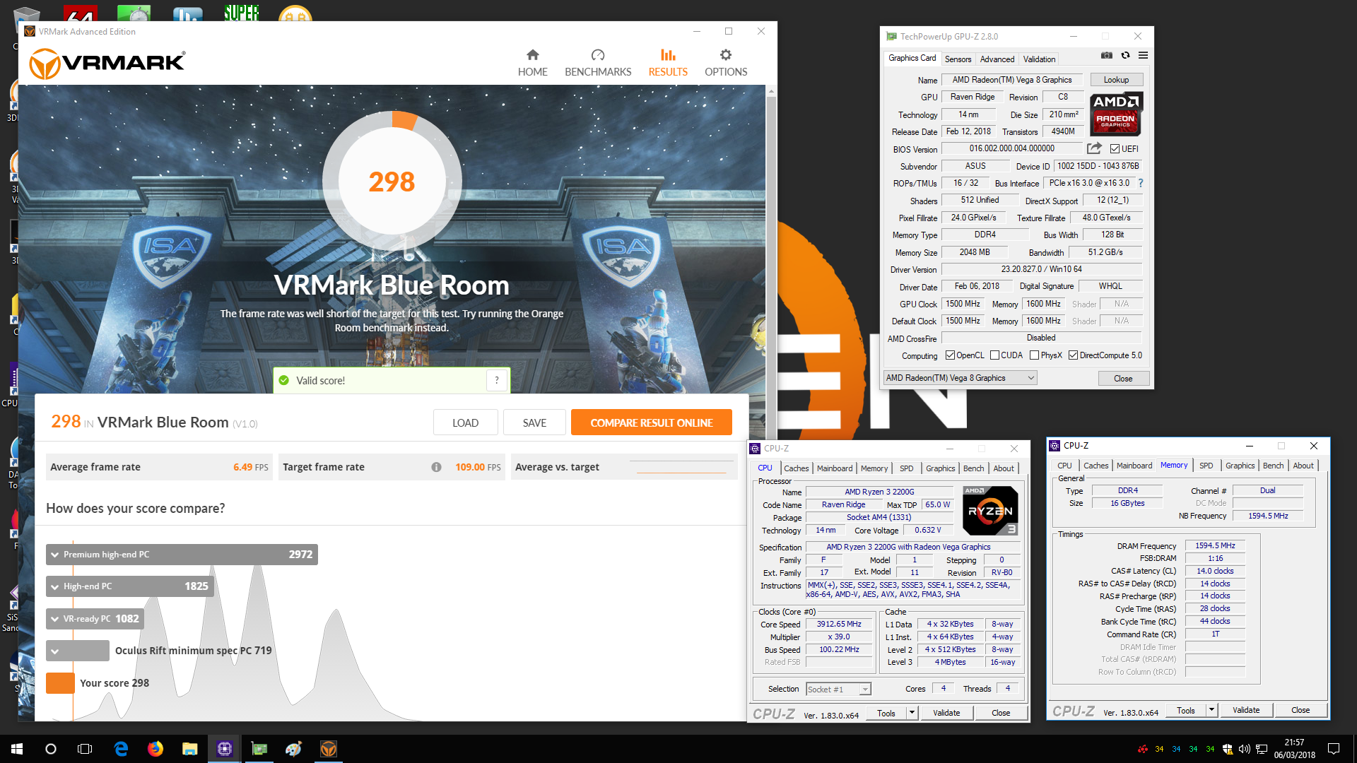The height and width of the screenshot is (763, 1357).
Task: Click Validate in the CPU-Z Memory window
Action: click(x=1246, y=710)
